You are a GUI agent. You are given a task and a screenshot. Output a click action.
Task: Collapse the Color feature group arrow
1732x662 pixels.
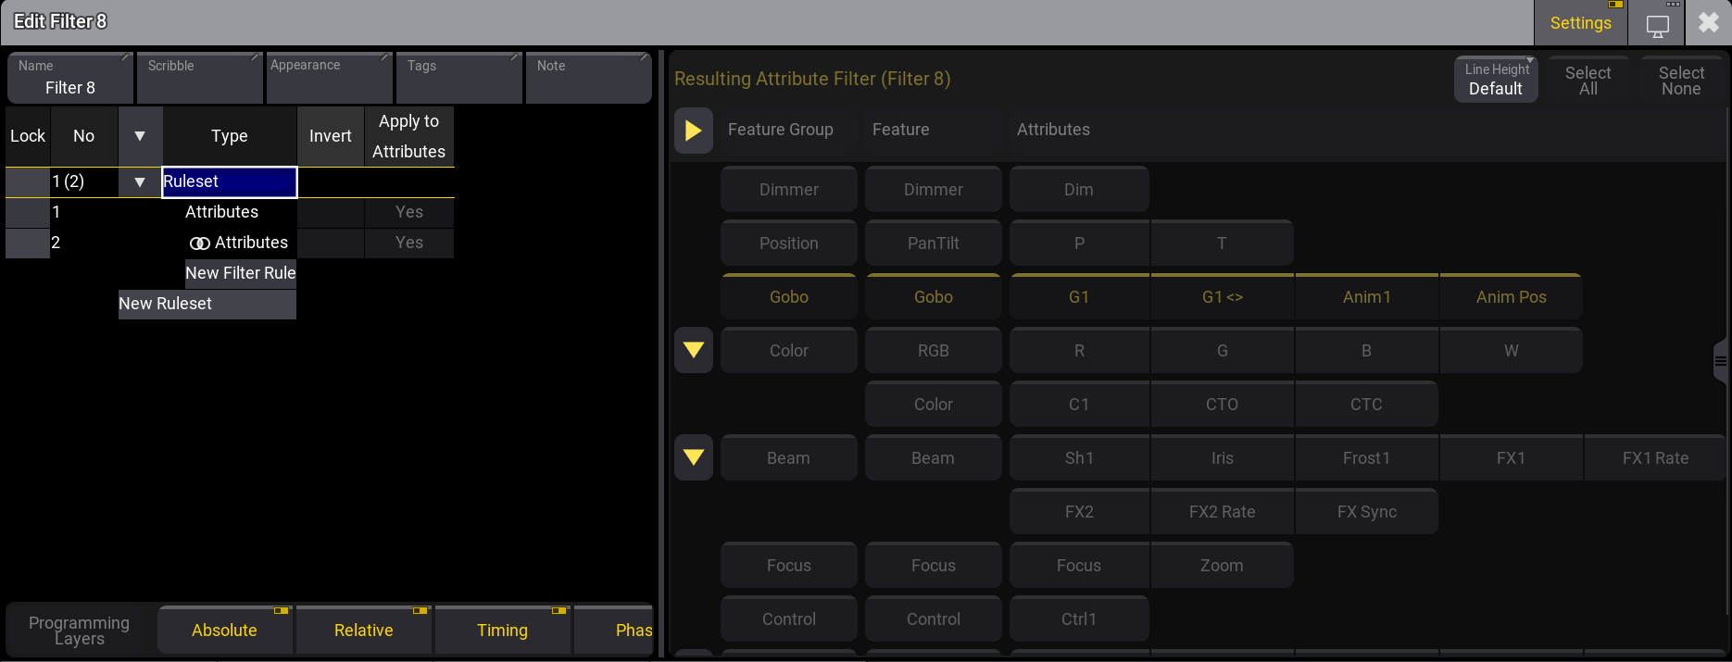[693, 350]
